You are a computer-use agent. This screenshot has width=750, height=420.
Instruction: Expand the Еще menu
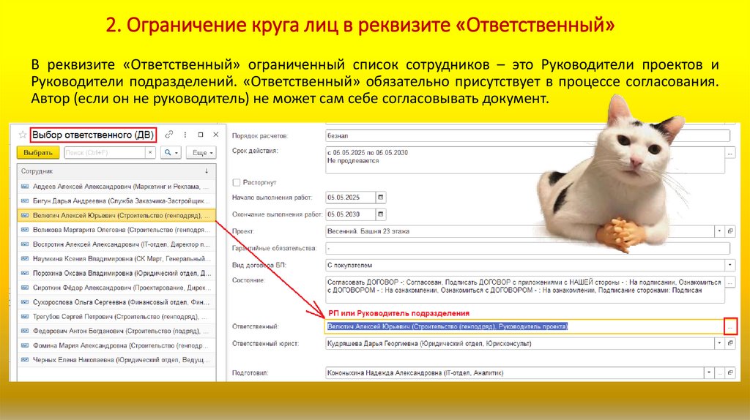(201, 152)
